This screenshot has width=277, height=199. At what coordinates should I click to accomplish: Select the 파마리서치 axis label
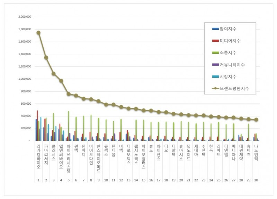pos(46,154)
